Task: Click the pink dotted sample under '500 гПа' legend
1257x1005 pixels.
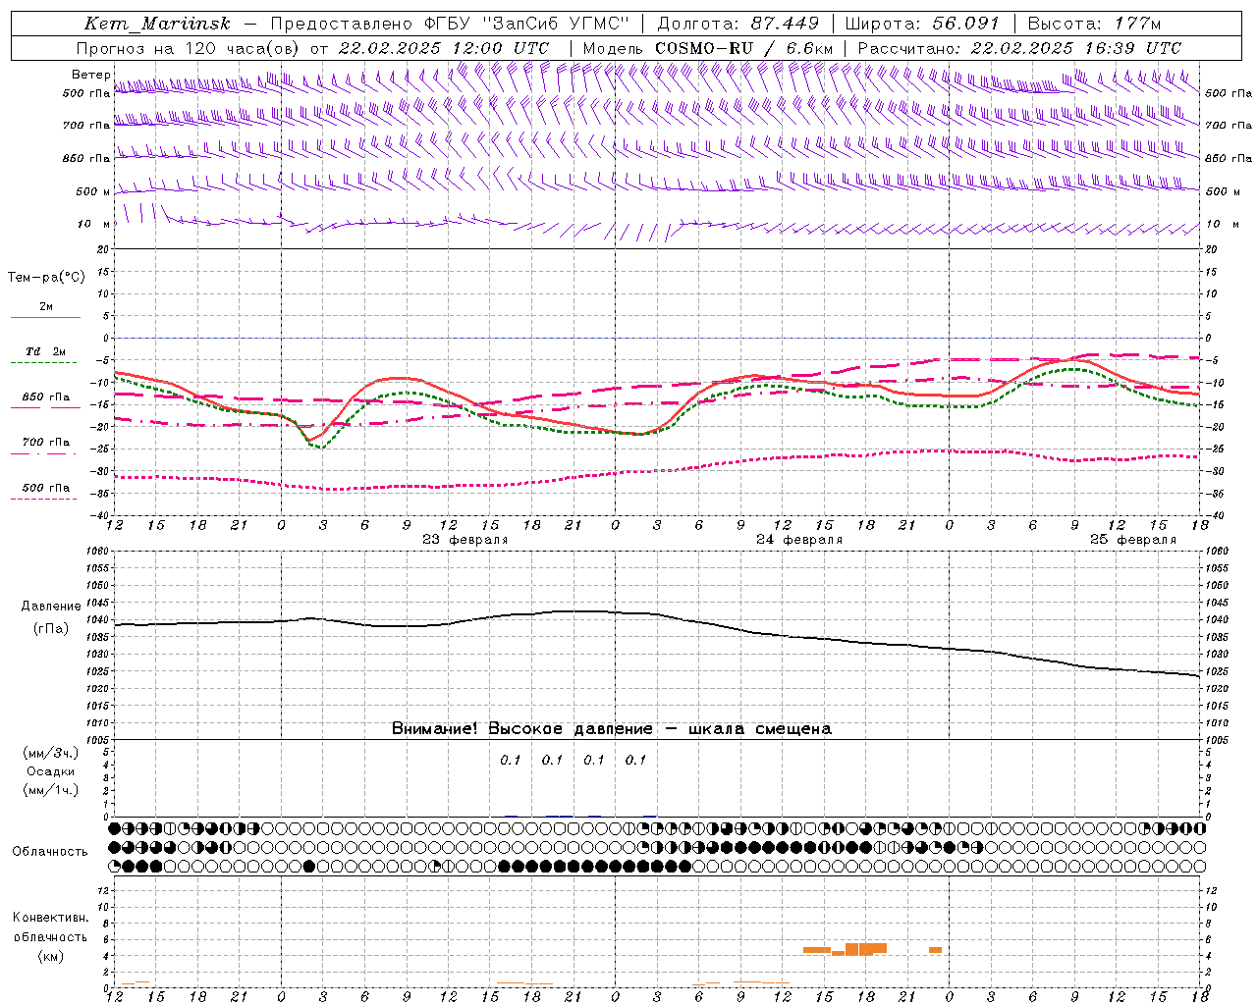Action: (x=45, y=500)
